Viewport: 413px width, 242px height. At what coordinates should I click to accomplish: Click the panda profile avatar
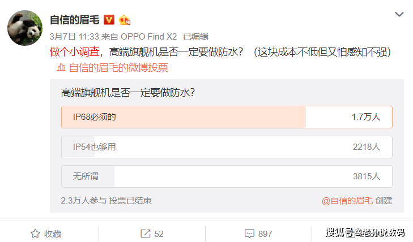tap(25, 28)
